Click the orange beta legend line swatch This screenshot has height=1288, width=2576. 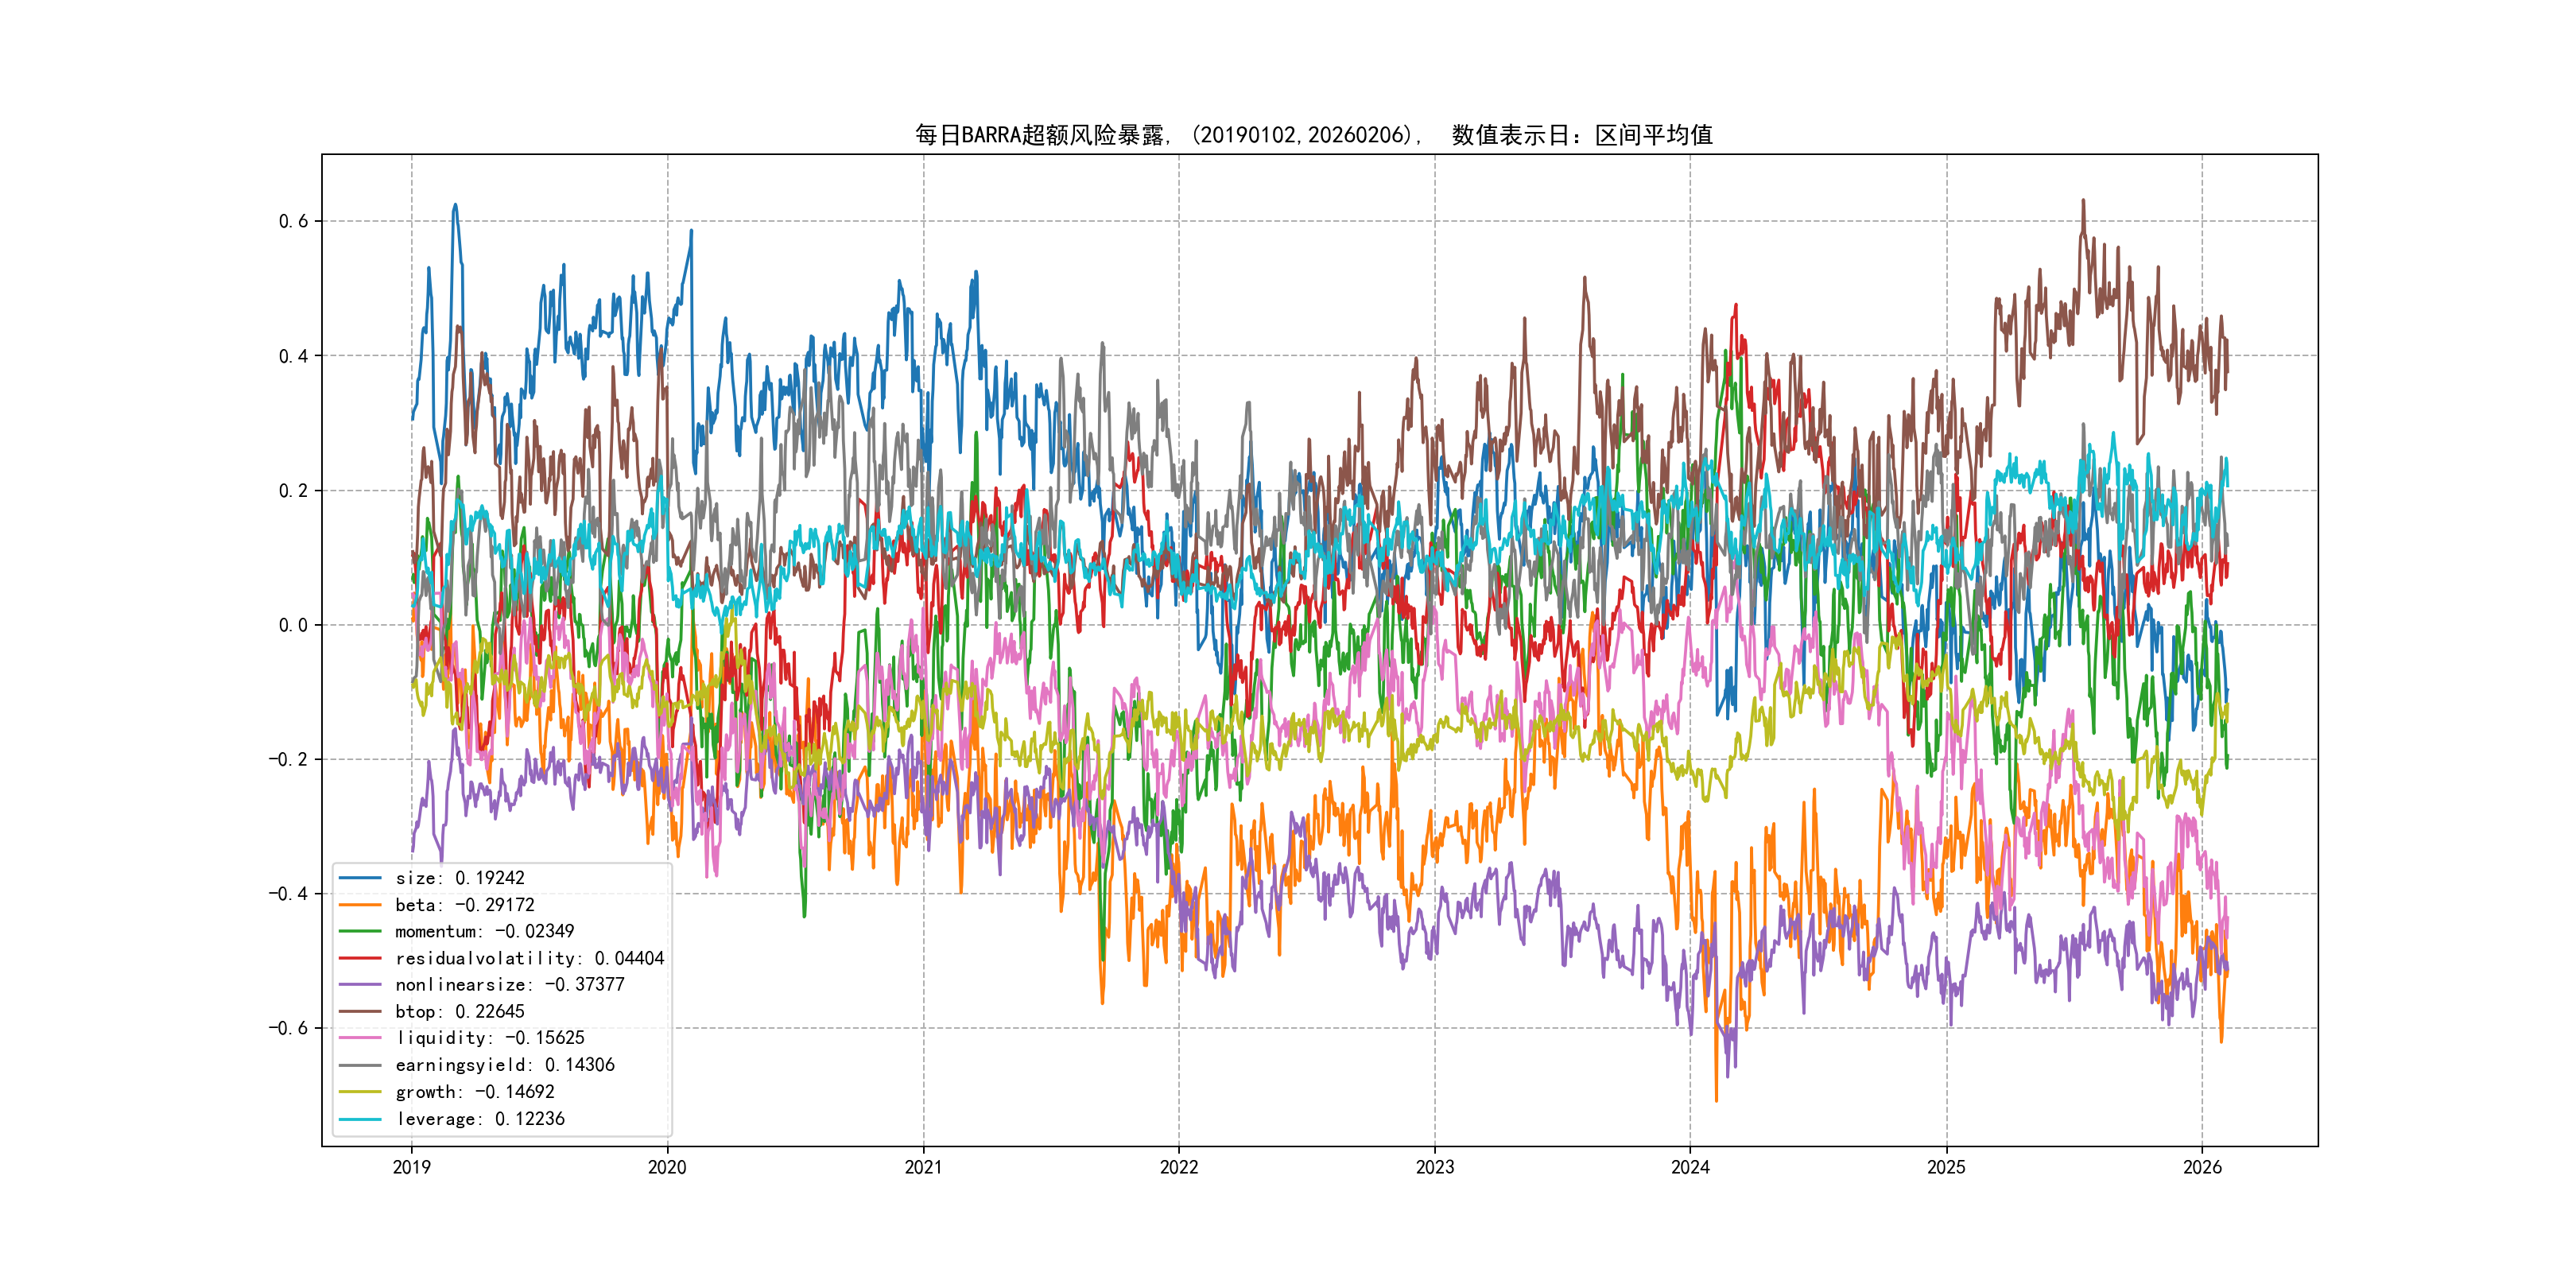360,905
